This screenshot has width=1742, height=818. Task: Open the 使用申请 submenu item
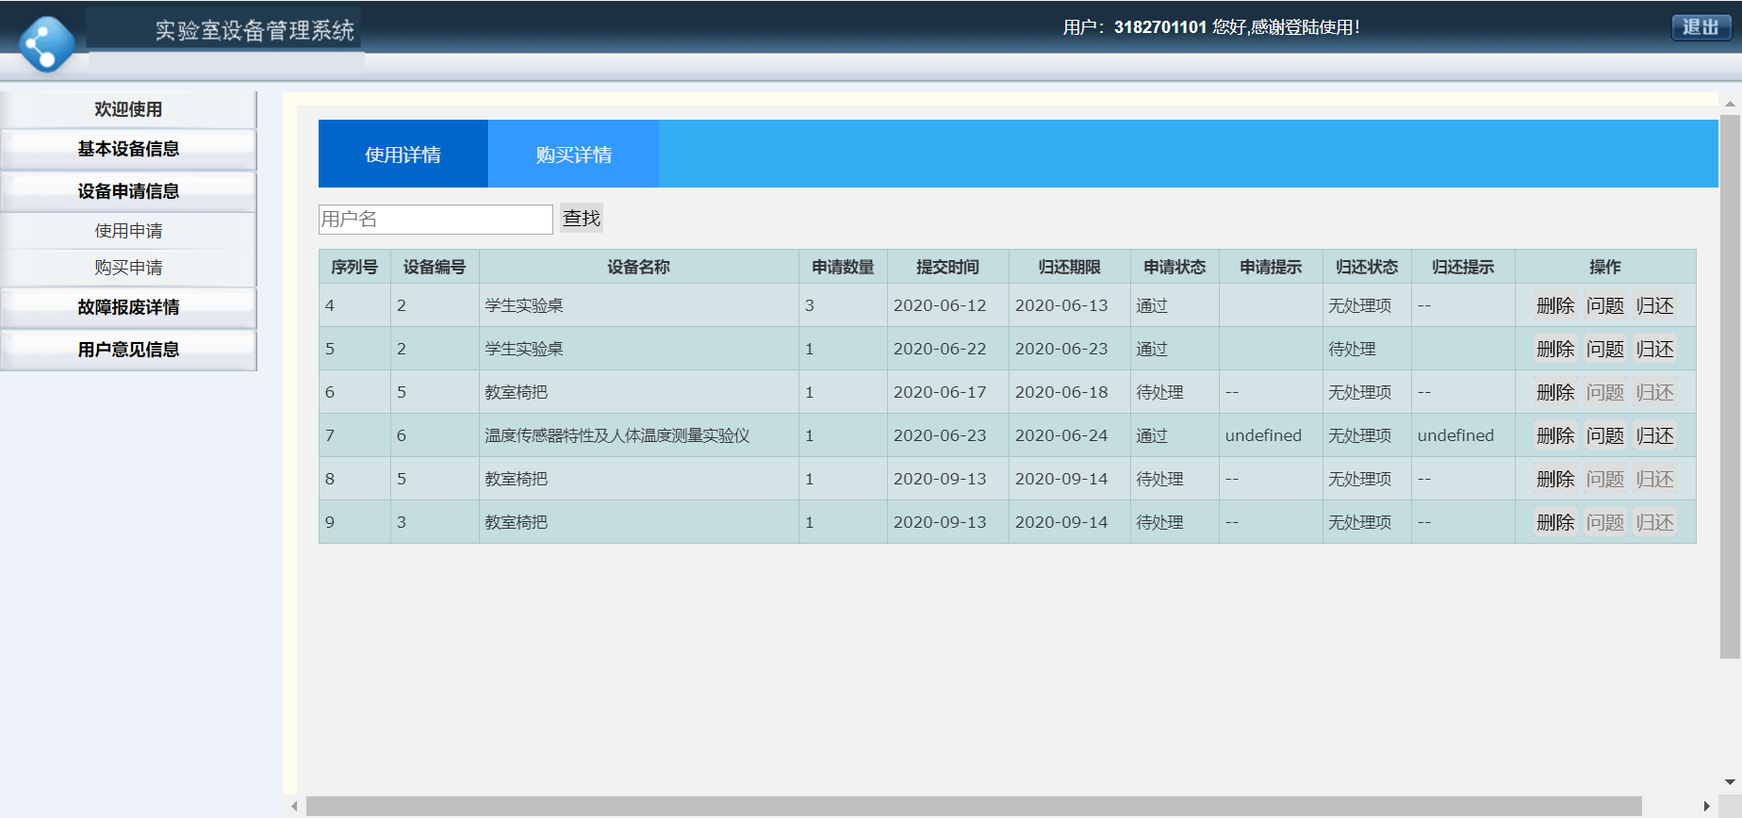[x=128, y=231]
